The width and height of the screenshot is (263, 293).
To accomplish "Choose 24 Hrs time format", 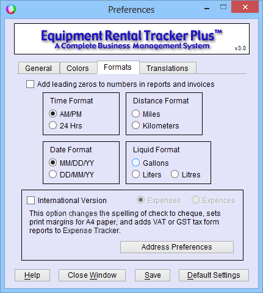I will click(52, 125).
